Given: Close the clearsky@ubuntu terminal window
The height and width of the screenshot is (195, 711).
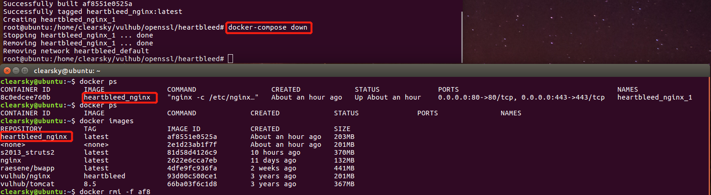Looking at the screenshot, I should pos(6,70).
